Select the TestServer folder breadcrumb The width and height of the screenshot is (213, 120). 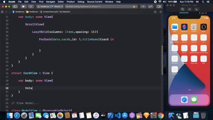[32, 12]
